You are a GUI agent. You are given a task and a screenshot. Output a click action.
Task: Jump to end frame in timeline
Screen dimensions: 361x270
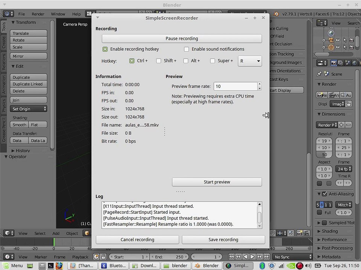[267, 256]
